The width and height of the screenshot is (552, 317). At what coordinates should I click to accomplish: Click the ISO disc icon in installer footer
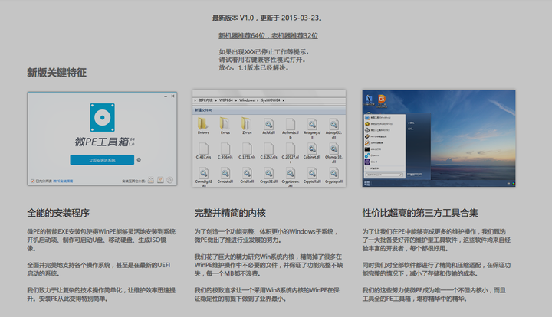point(169,180)
